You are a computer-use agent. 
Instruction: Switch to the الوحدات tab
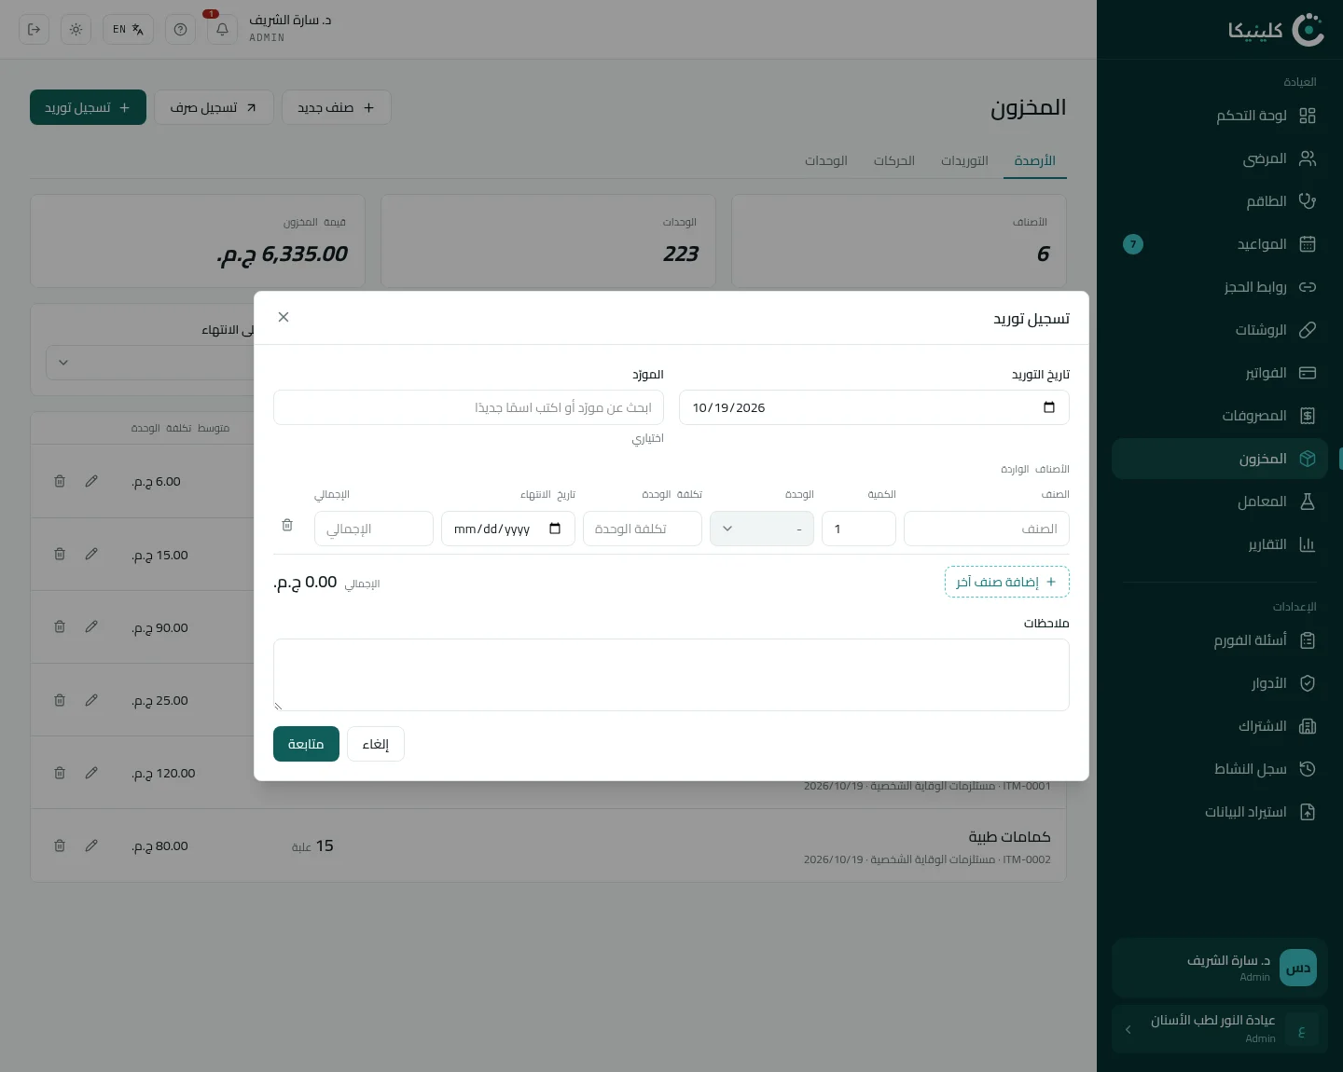click(x=826, y=160)
